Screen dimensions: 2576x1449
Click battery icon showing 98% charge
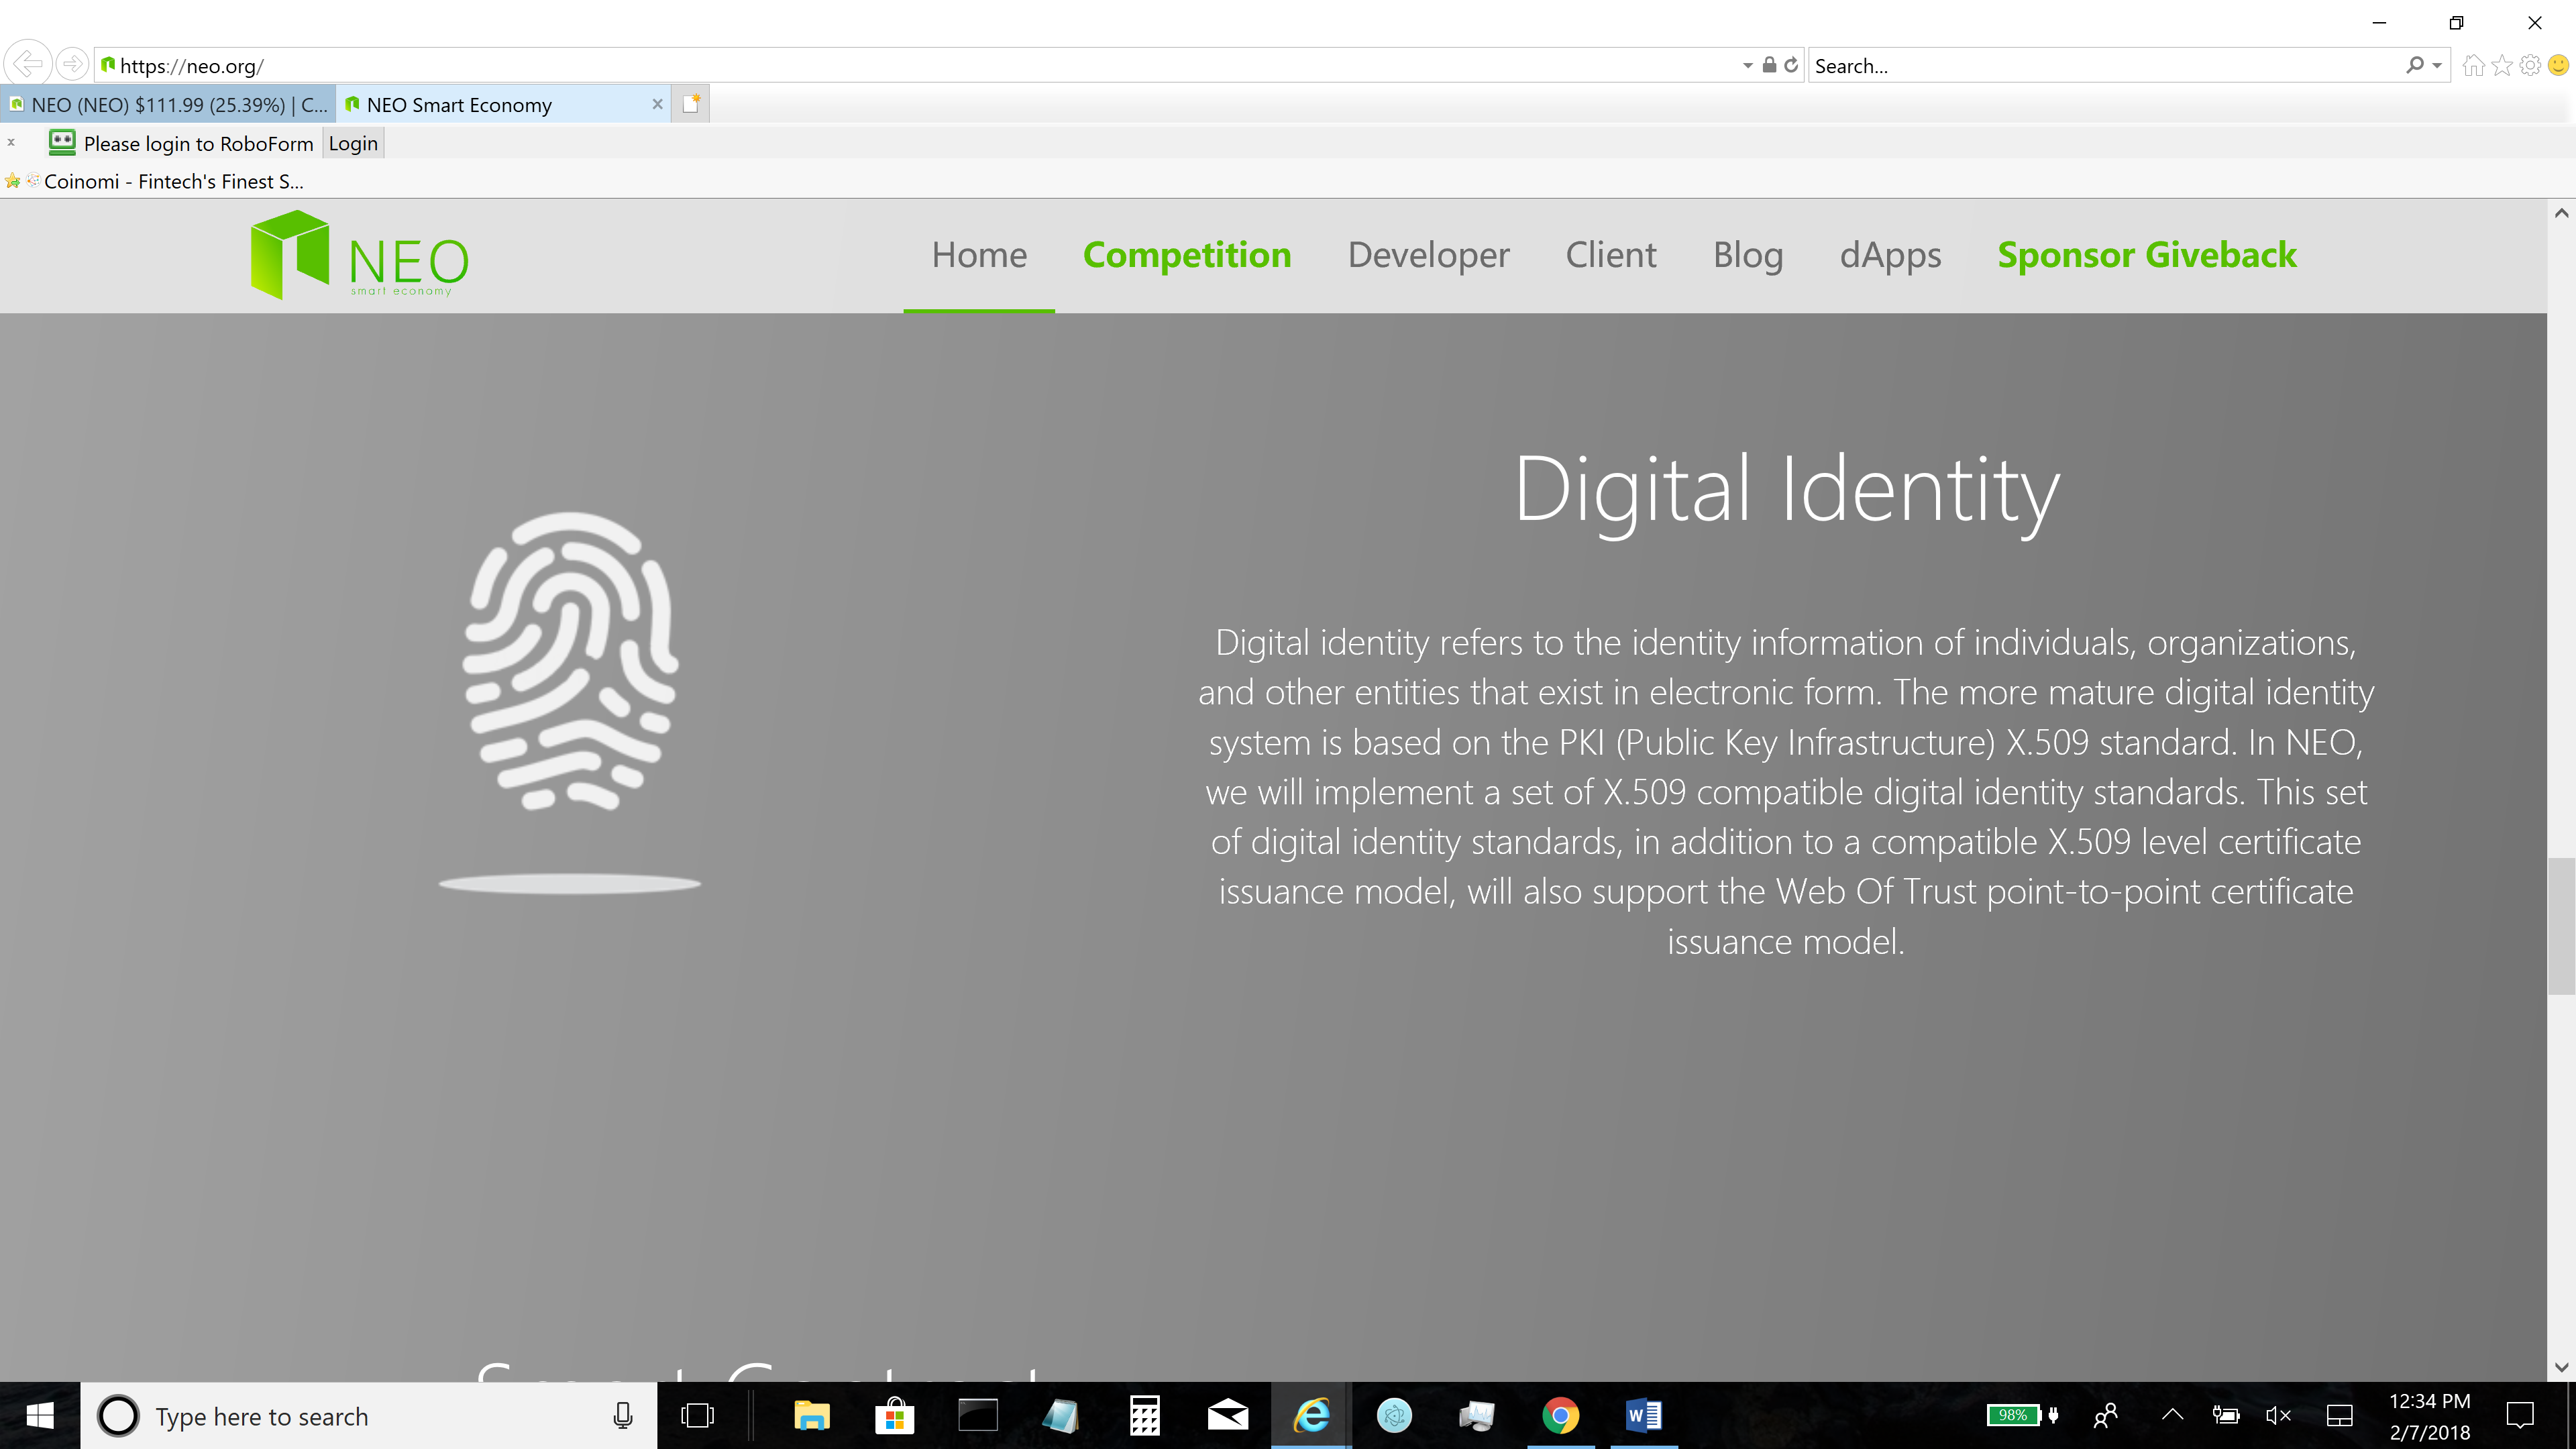(2014, 1415)
